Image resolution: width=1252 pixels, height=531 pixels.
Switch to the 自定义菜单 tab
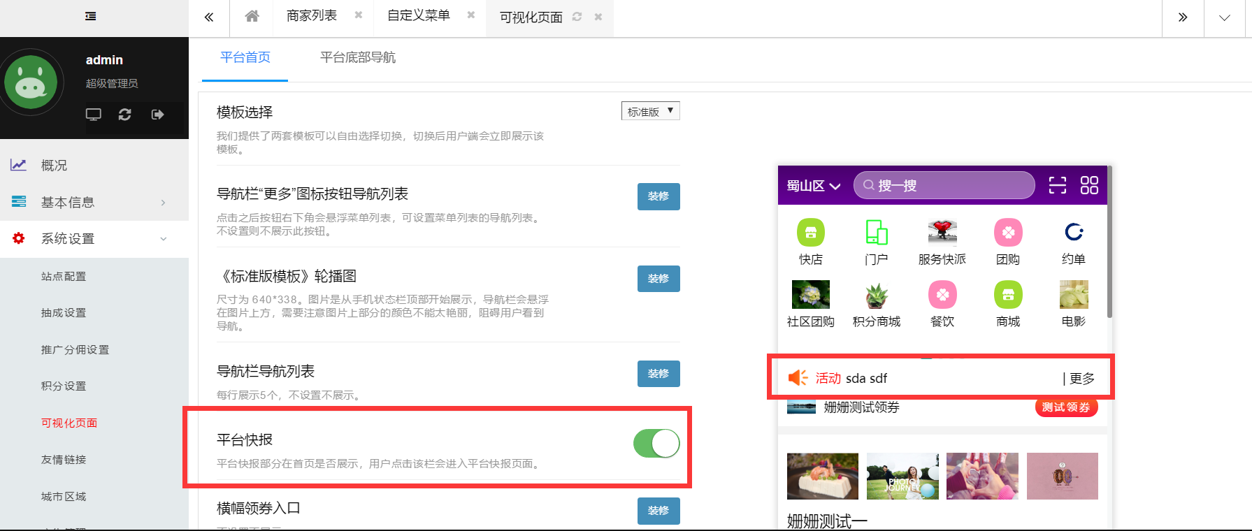click(x=419, y=15)
